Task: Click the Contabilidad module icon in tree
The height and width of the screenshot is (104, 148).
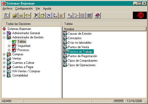Action: pyautogui.click(x=9, y=75)
